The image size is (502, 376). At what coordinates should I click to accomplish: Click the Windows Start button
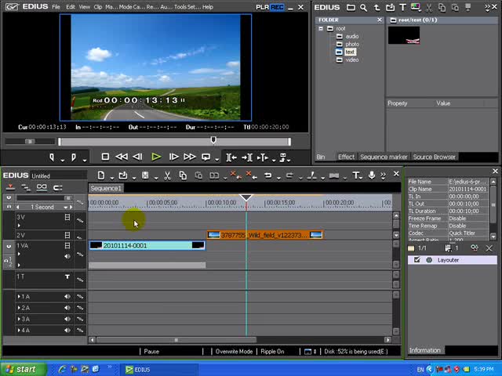pos(20,369)
